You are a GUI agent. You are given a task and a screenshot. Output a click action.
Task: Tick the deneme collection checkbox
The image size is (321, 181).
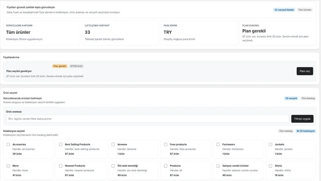pos(113,144)
